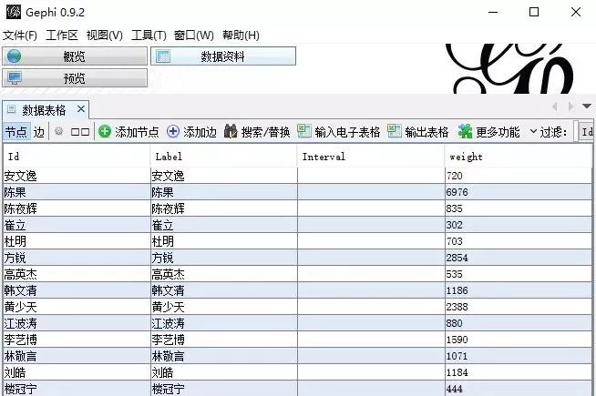Sort by the Label column header
Image resolution: width=596 pixels, height=396 pixels.
[x=224, y=157]
